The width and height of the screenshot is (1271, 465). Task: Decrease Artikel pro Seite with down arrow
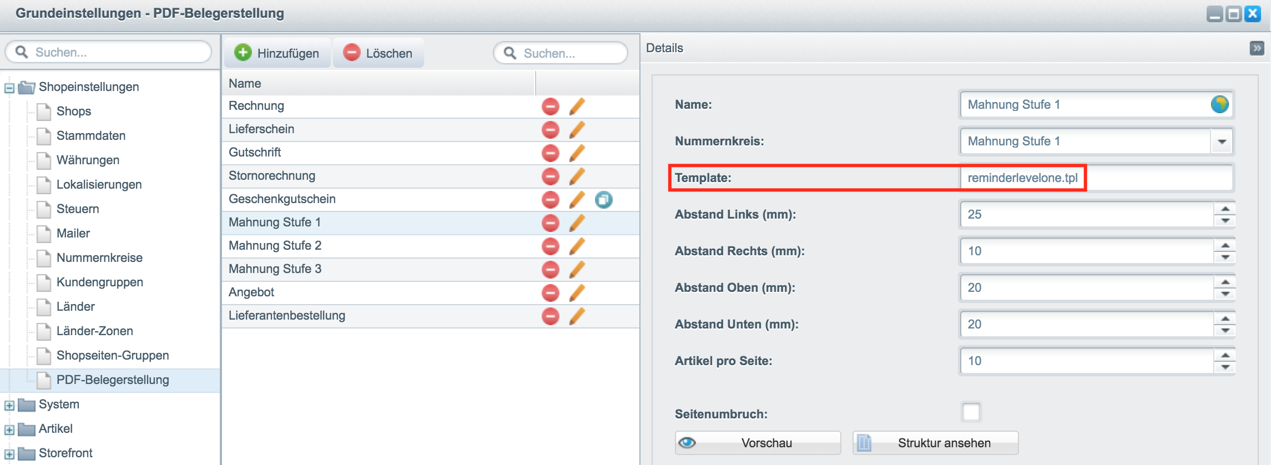(x=1225, y=367)
